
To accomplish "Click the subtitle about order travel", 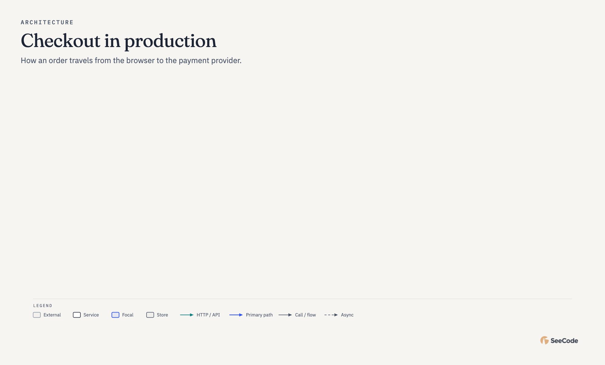I will [x=131, y=60].
